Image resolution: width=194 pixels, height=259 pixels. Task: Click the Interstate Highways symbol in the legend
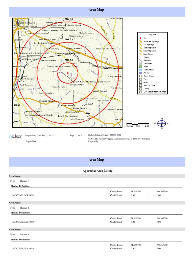point(140,41)
